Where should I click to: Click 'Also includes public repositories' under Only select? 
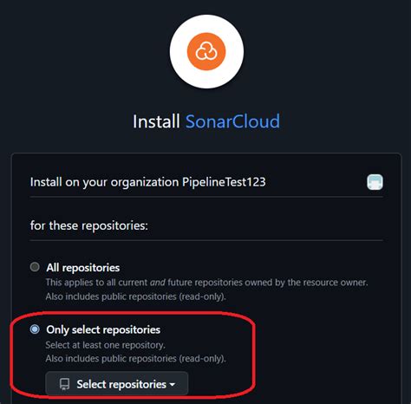point(135,359)
